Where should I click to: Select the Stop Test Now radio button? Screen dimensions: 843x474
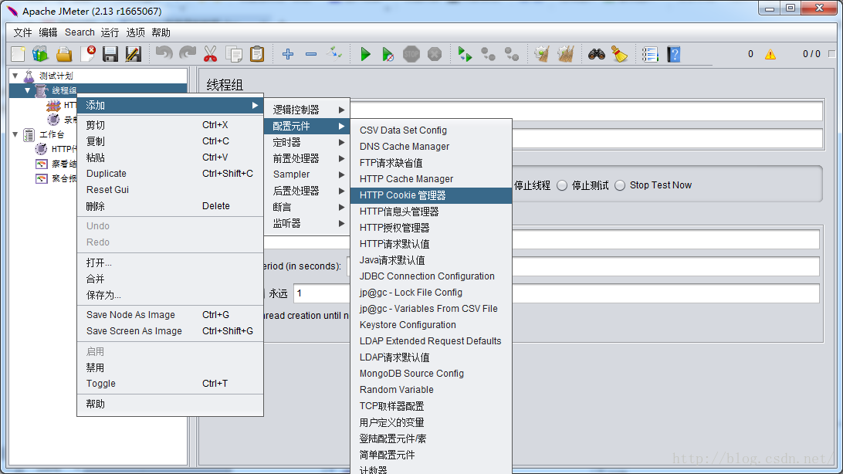(620, 185)
